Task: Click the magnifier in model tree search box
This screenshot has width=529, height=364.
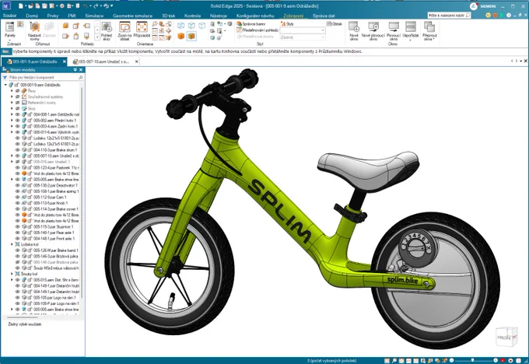Action: 81,77
